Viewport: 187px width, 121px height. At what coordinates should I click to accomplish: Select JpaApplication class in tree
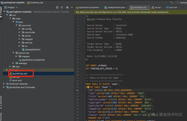click(31, 49)
